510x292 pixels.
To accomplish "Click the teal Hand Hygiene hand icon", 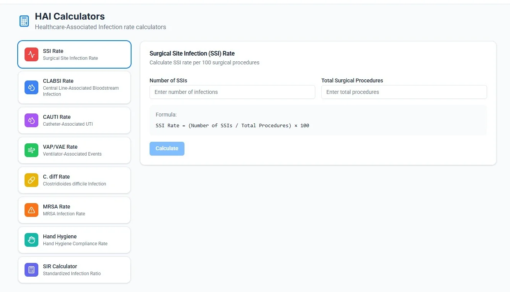I will click(x=31, y=240).
